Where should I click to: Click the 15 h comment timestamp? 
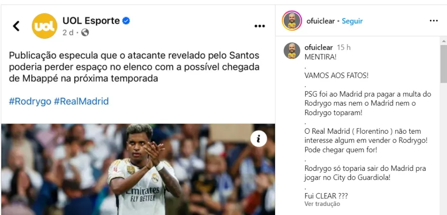pos(344,47)
